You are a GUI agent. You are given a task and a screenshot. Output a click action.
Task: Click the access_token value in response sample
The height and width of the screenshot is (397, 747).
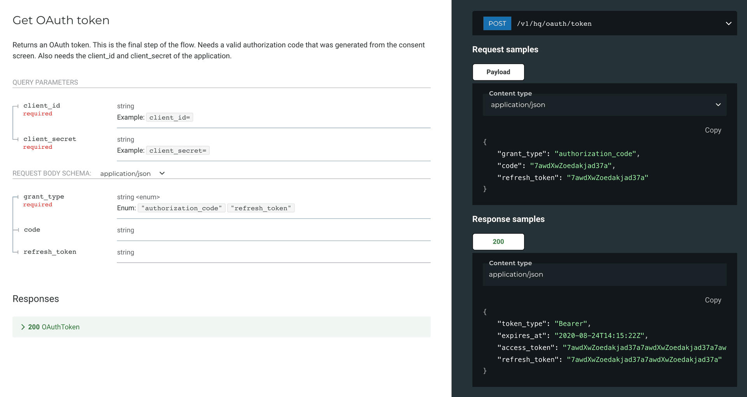click(644, 348)
